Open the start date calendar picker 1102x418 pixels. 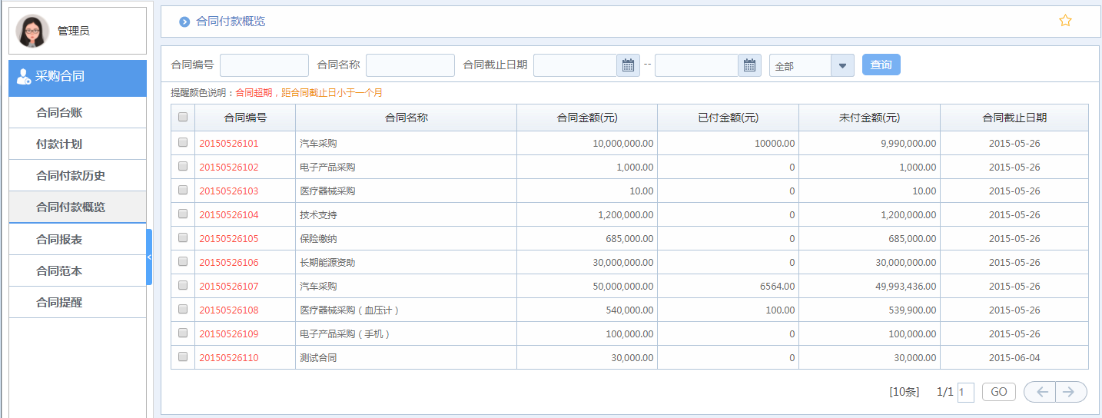click(x=628, y=65)
